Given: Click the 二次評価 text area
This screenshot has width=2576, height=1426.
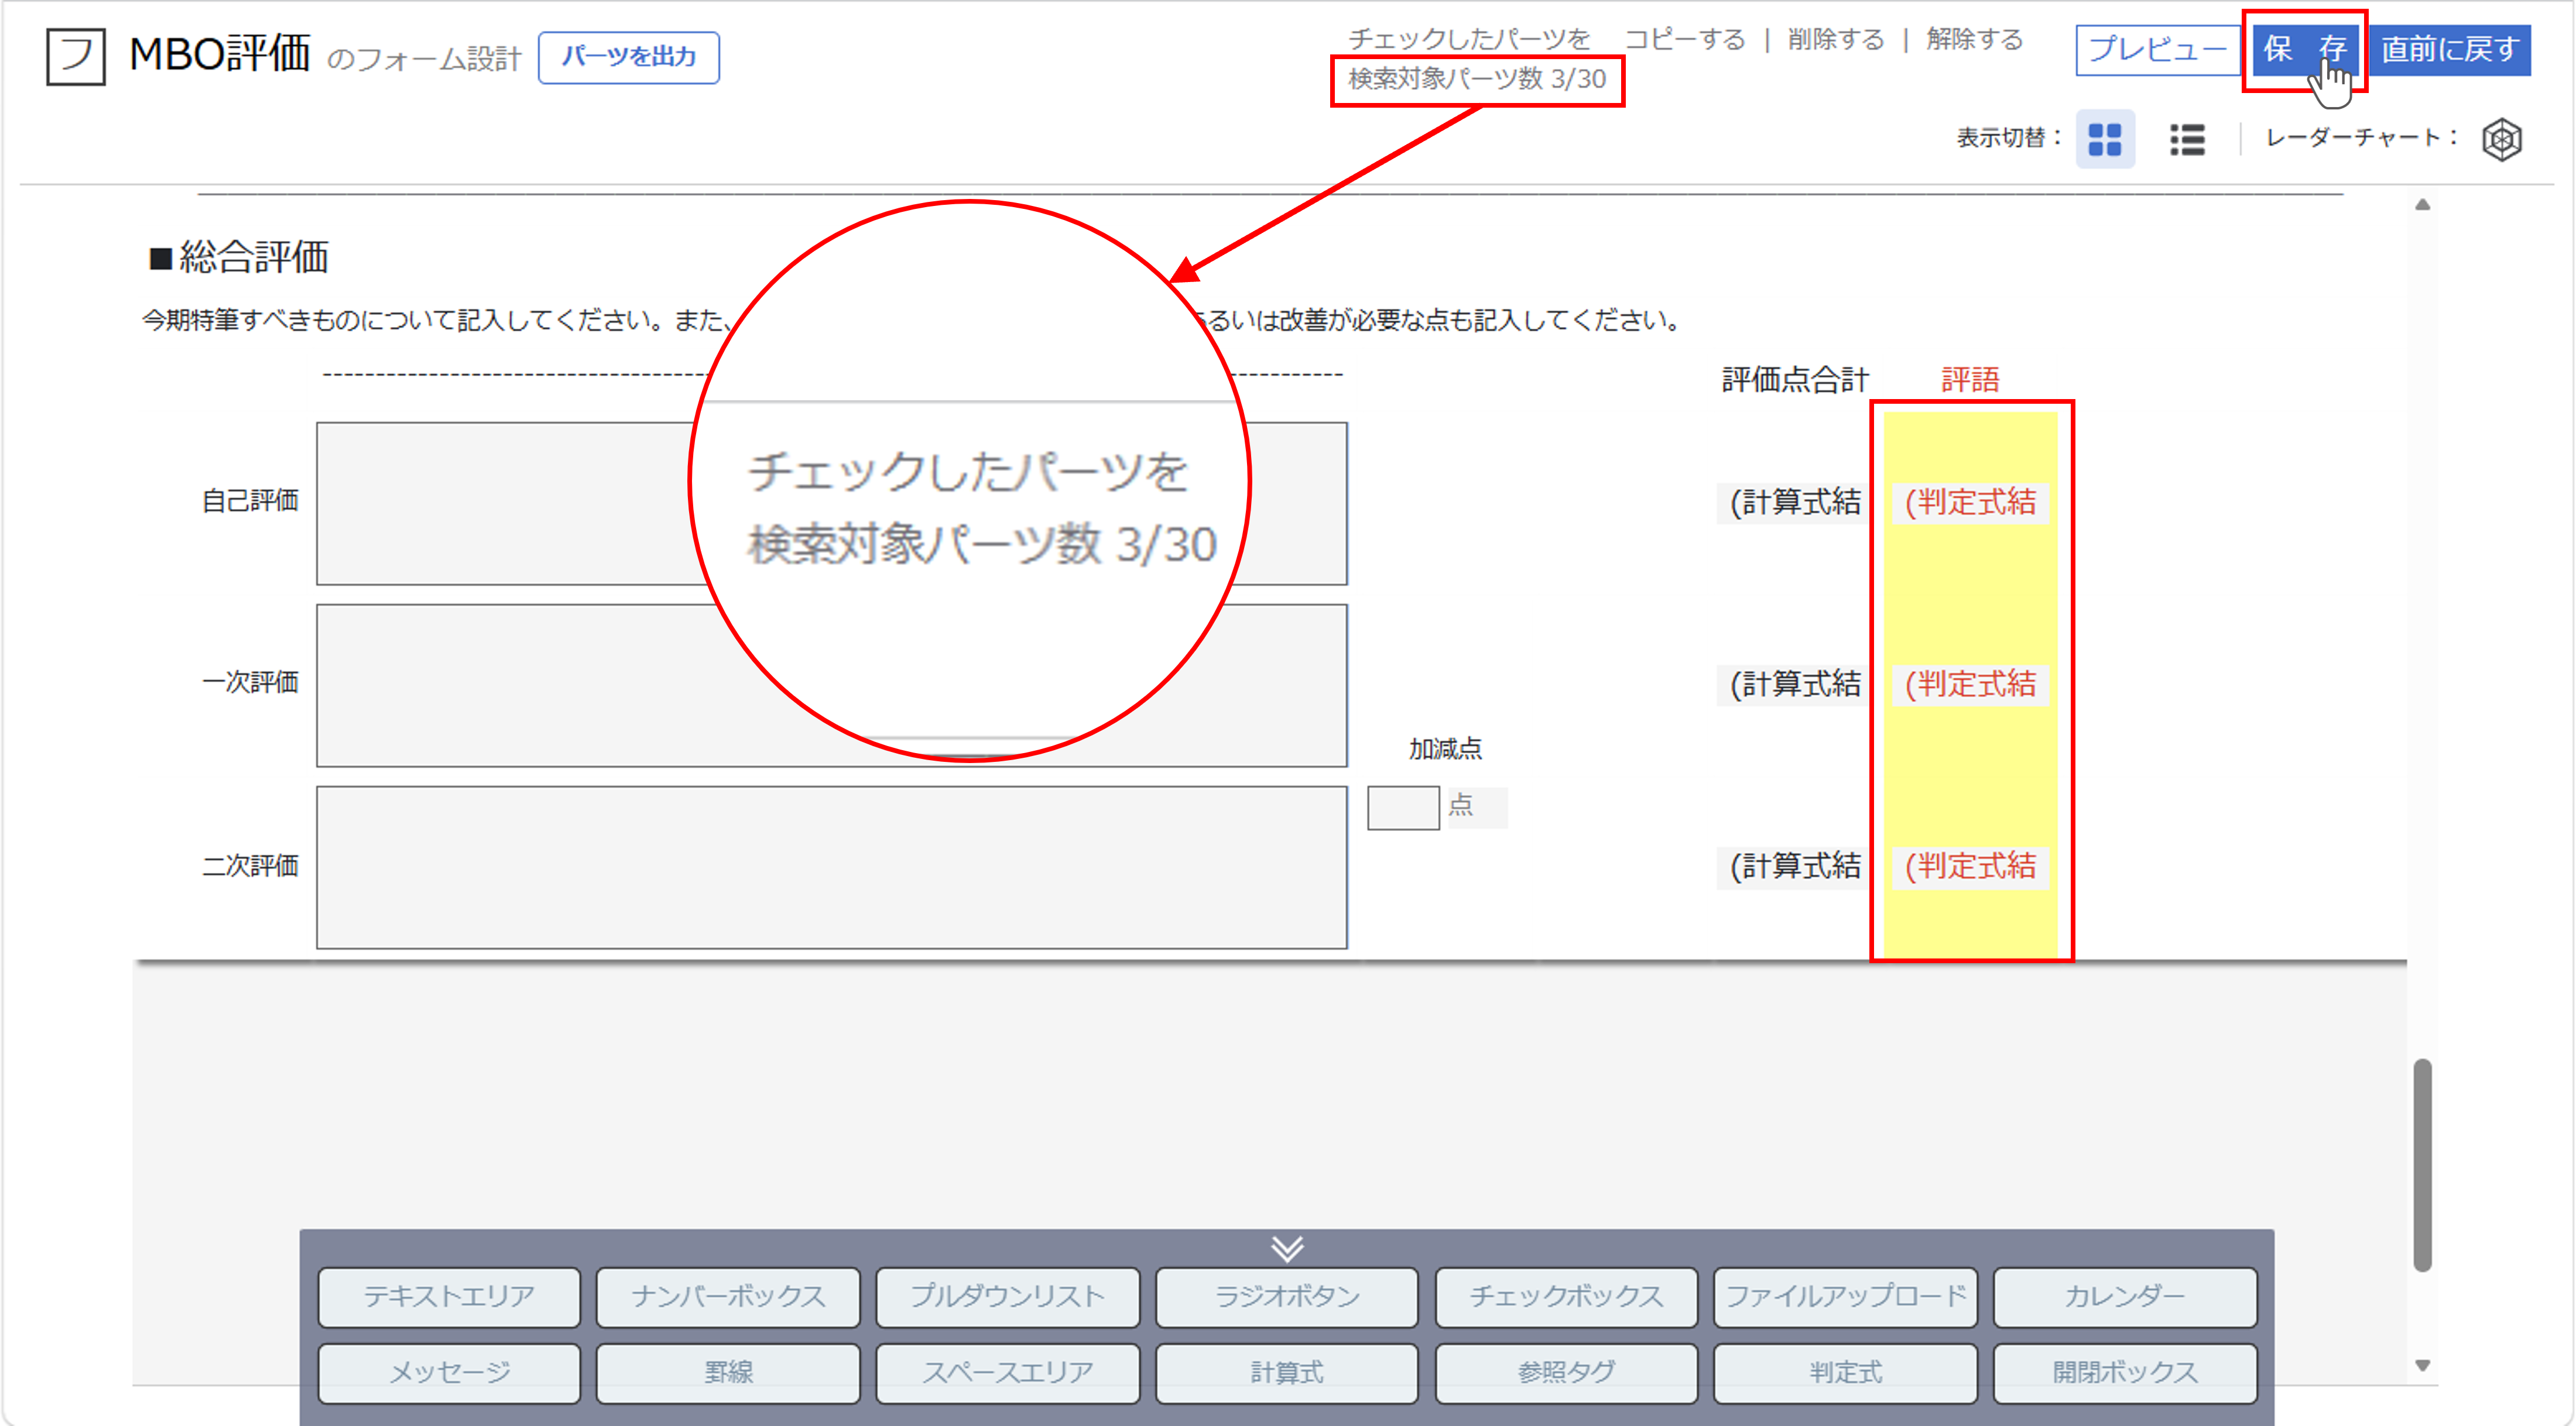Looking at the screenshot, I should (832, 867).
